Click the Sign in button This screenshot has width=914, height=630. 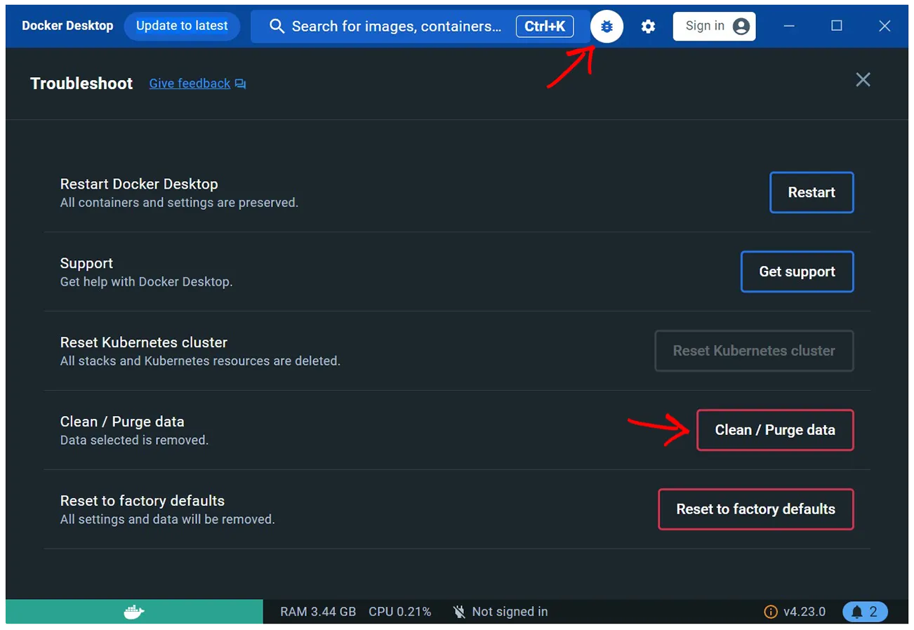[x=714, y=26]
